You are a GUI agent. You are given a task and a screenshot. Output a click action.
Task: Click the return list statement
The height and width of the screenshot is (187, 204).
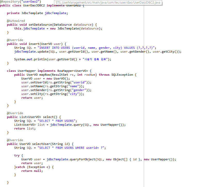pyautogui.click(x=25, y=129)
